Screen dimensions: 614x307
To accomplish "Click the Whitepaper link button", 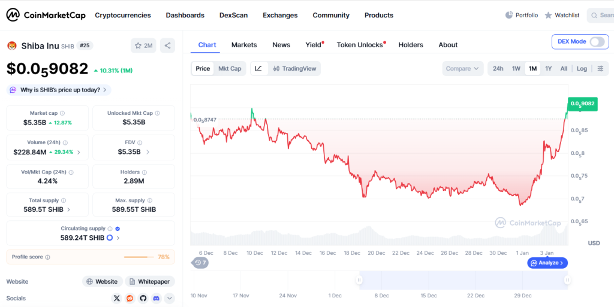I will click(x=149, y=281).
